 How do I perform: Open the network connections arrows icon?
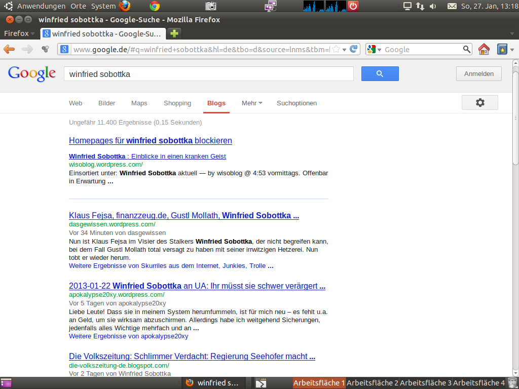coord(420,6)
